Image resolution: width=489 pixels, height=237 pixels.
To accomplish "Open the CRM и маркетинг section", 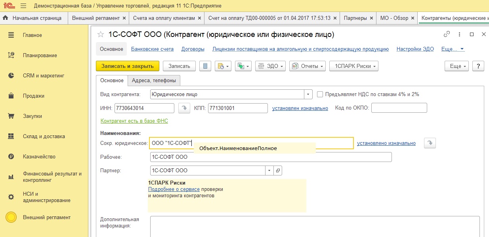I will [x=44, y=76].
